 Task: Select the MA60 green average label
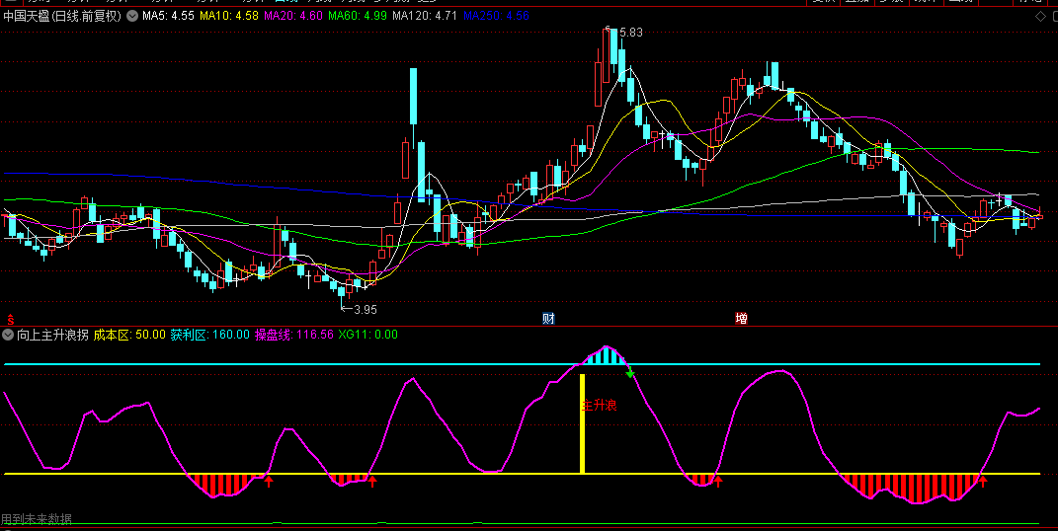coord(357,16)
